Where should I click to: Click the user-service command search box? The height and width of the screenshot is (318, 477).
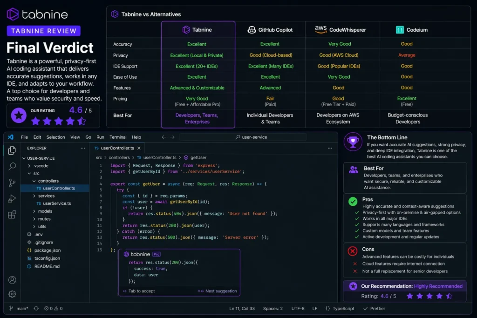click(243, 137)
